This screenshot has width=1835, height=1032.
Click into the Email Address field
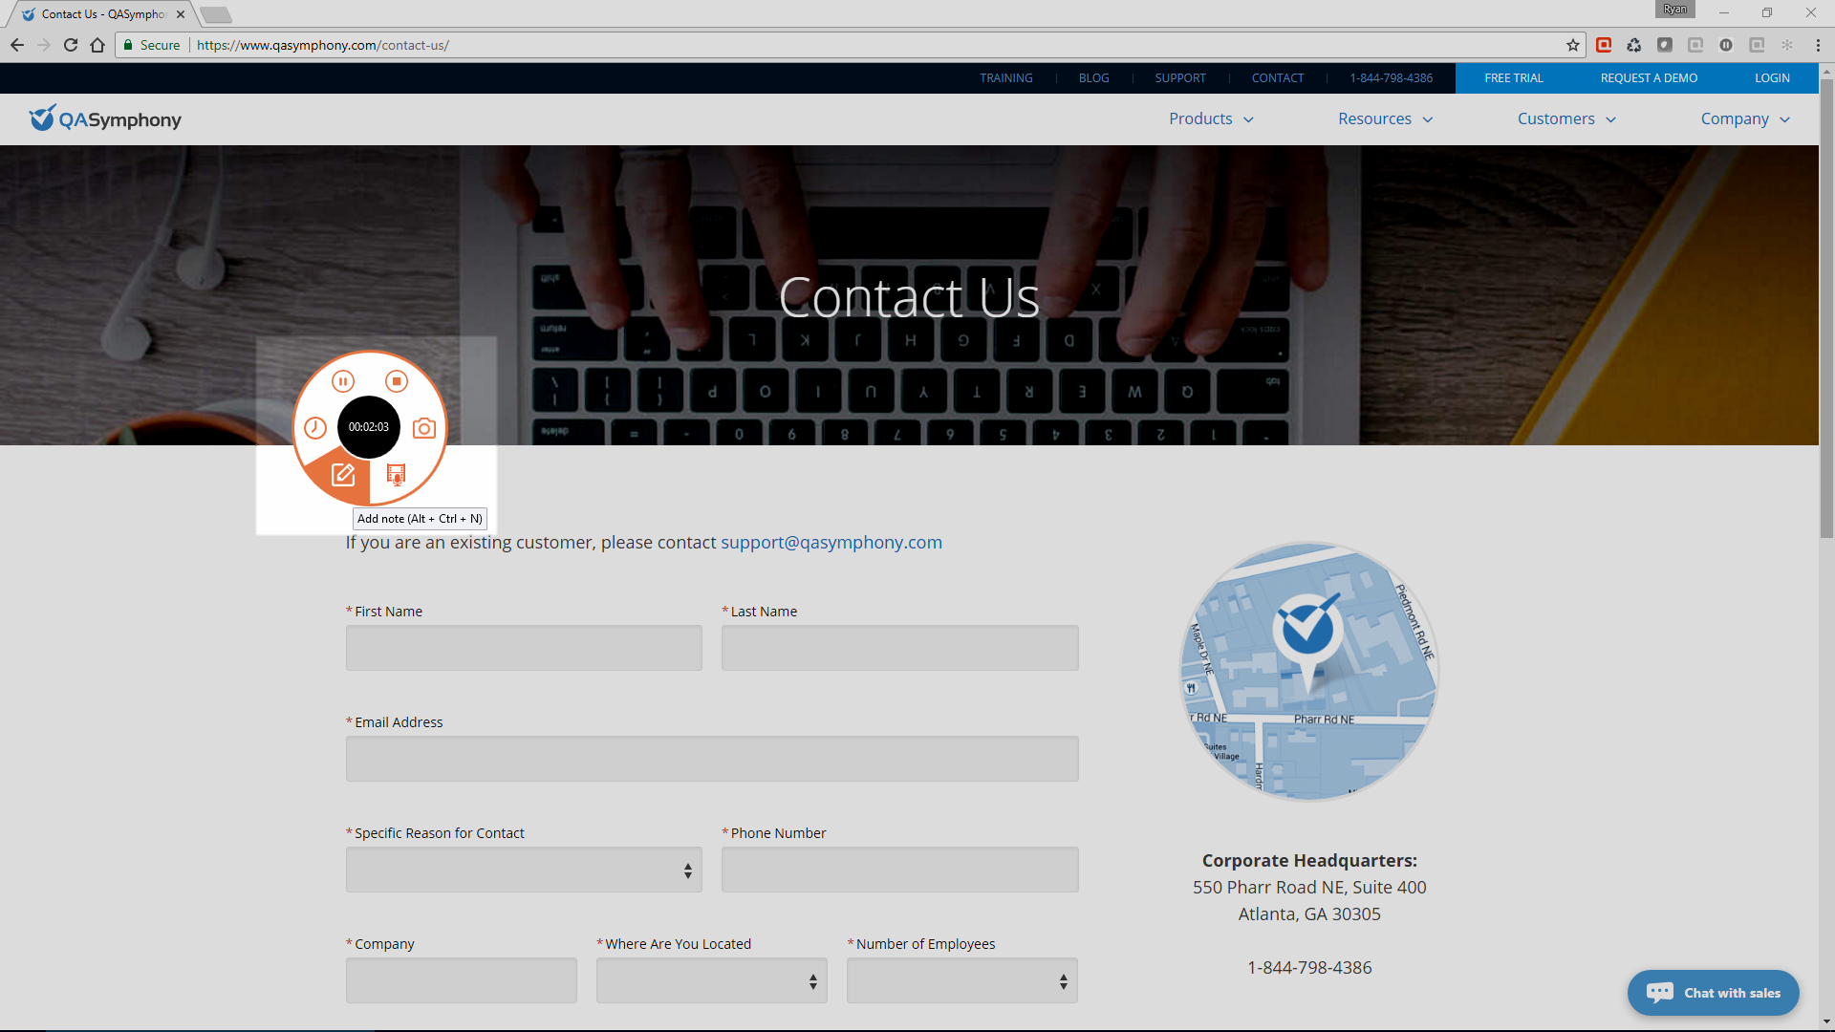(712, 759)
